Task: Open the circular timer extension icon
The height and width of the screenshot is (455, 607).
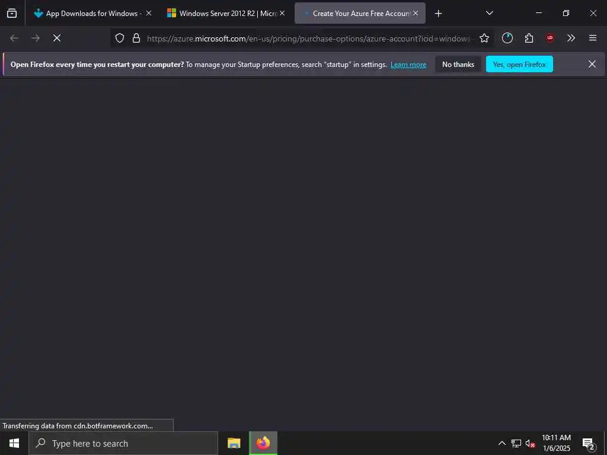Action: tap(507, 38)
